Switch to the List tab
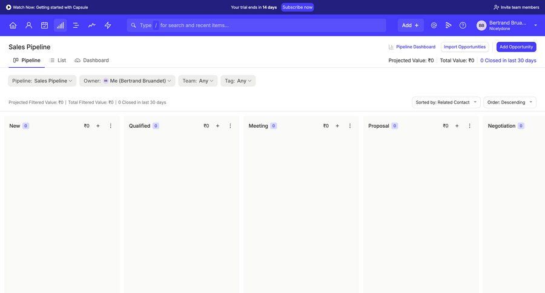 pyautogui.click(x=58, y=60)
